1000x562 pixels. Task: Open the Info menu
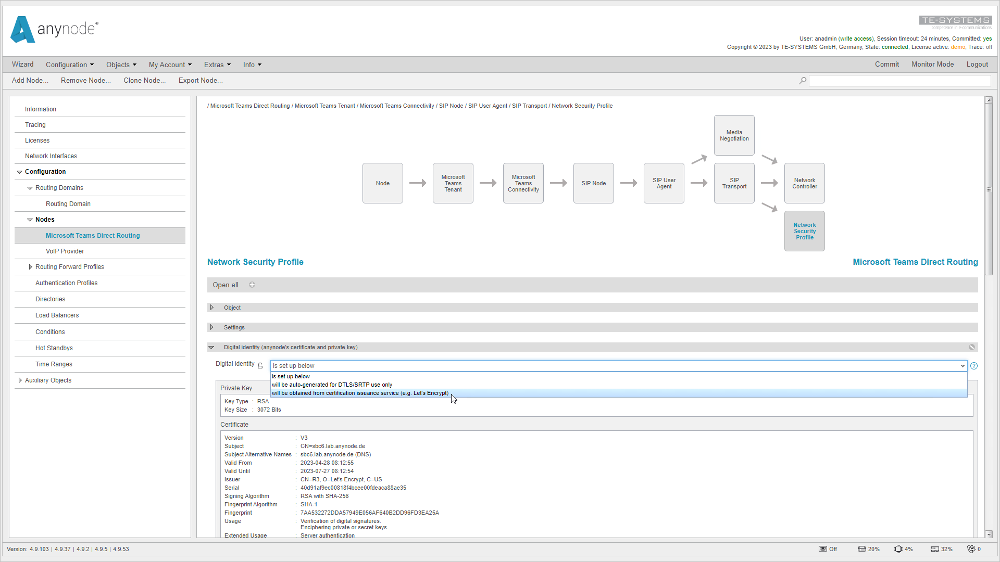coord(252,65)
